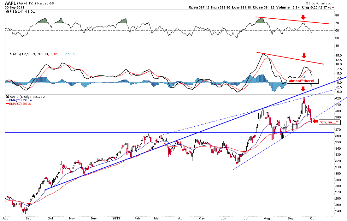This screenshot has width=347, height=221.
Task: Click the 12.5 level on MACD axis
Action: [339, 60]
